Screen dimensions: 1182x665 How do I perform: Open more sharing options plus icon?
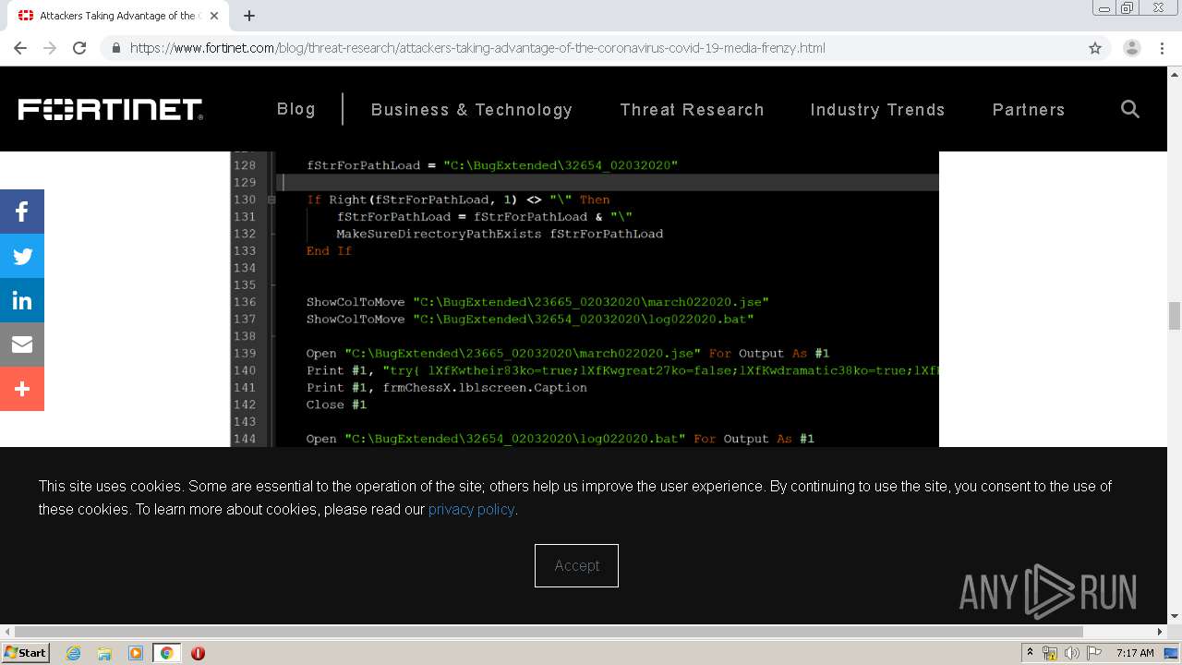point(22,389)
